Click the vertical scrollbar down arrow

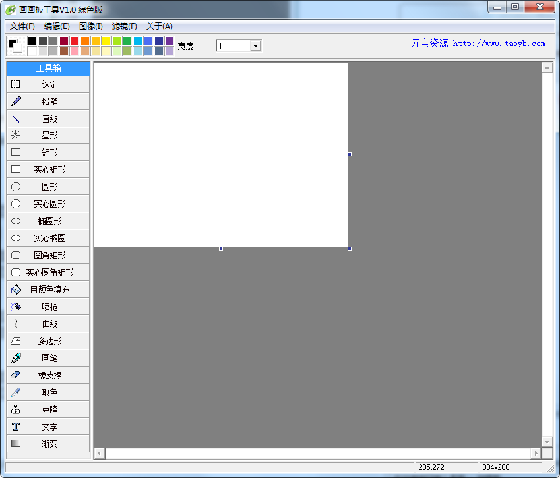click(x=546, y=442)
